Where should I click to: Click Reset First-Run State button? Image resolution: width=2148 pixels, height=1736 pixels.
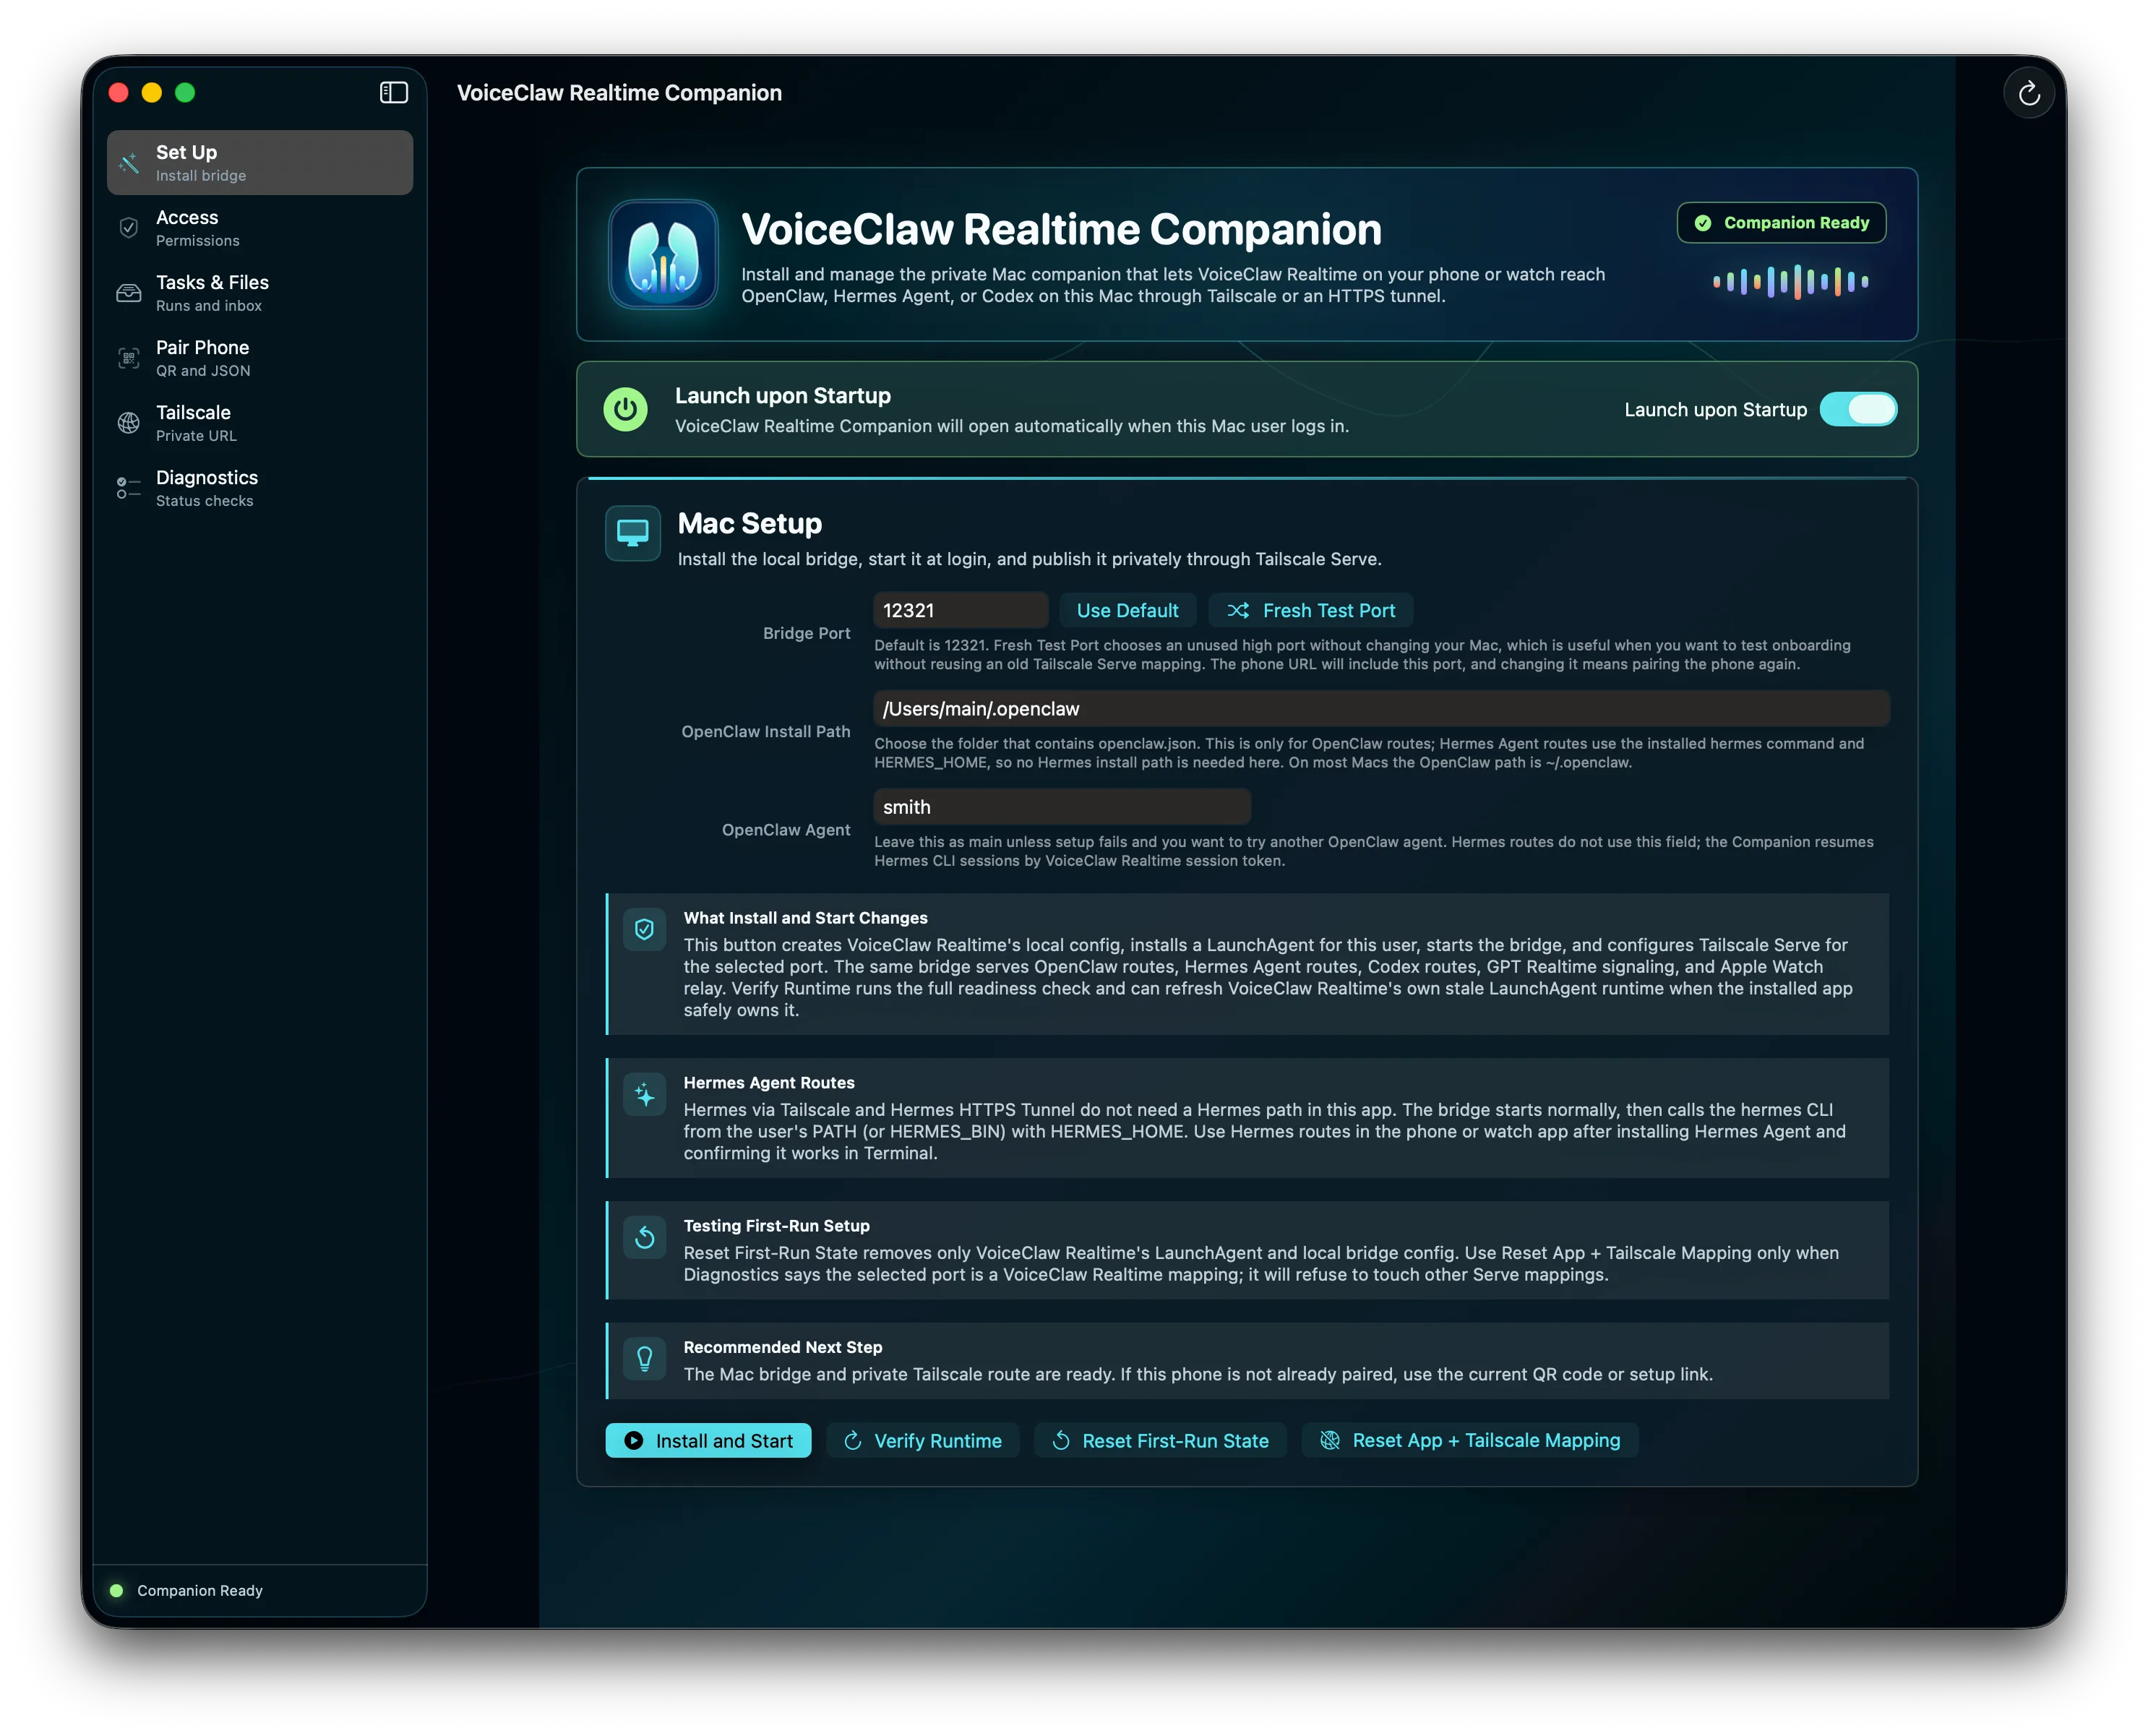(x=1160, y=1440)
